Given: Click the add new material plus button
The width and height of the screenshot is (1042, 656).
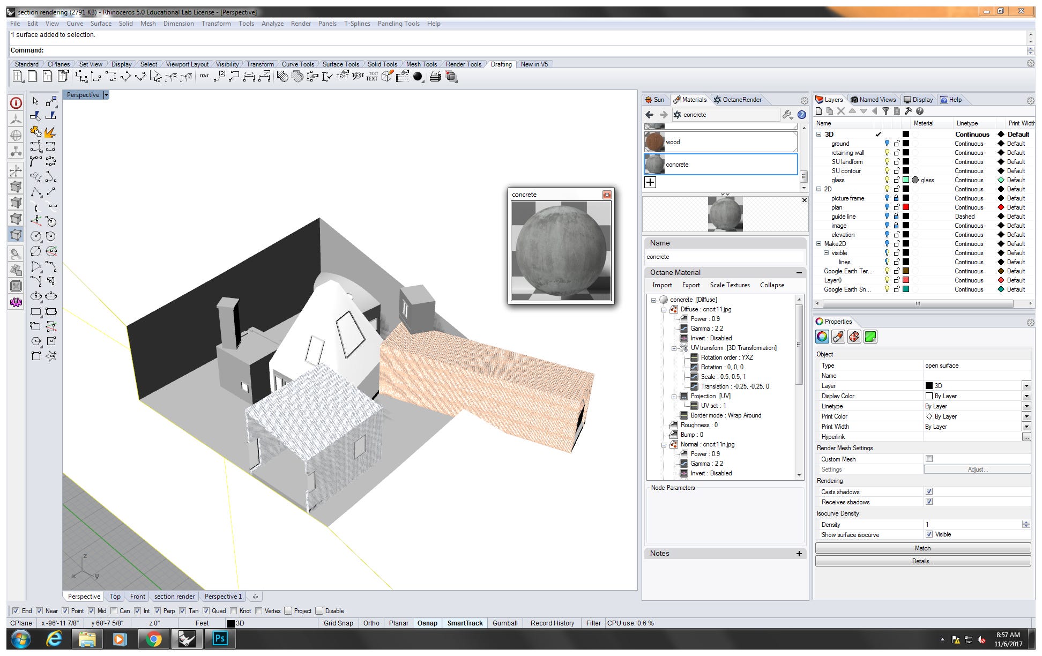Looking at the screenshot, I should point(650,182).
